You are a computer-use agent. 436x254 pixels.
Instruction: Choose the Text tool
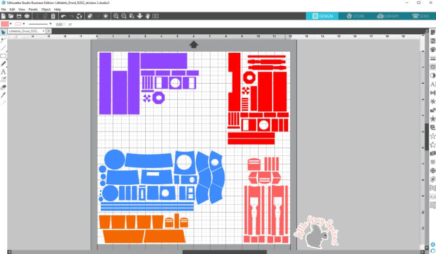[3, 72]
